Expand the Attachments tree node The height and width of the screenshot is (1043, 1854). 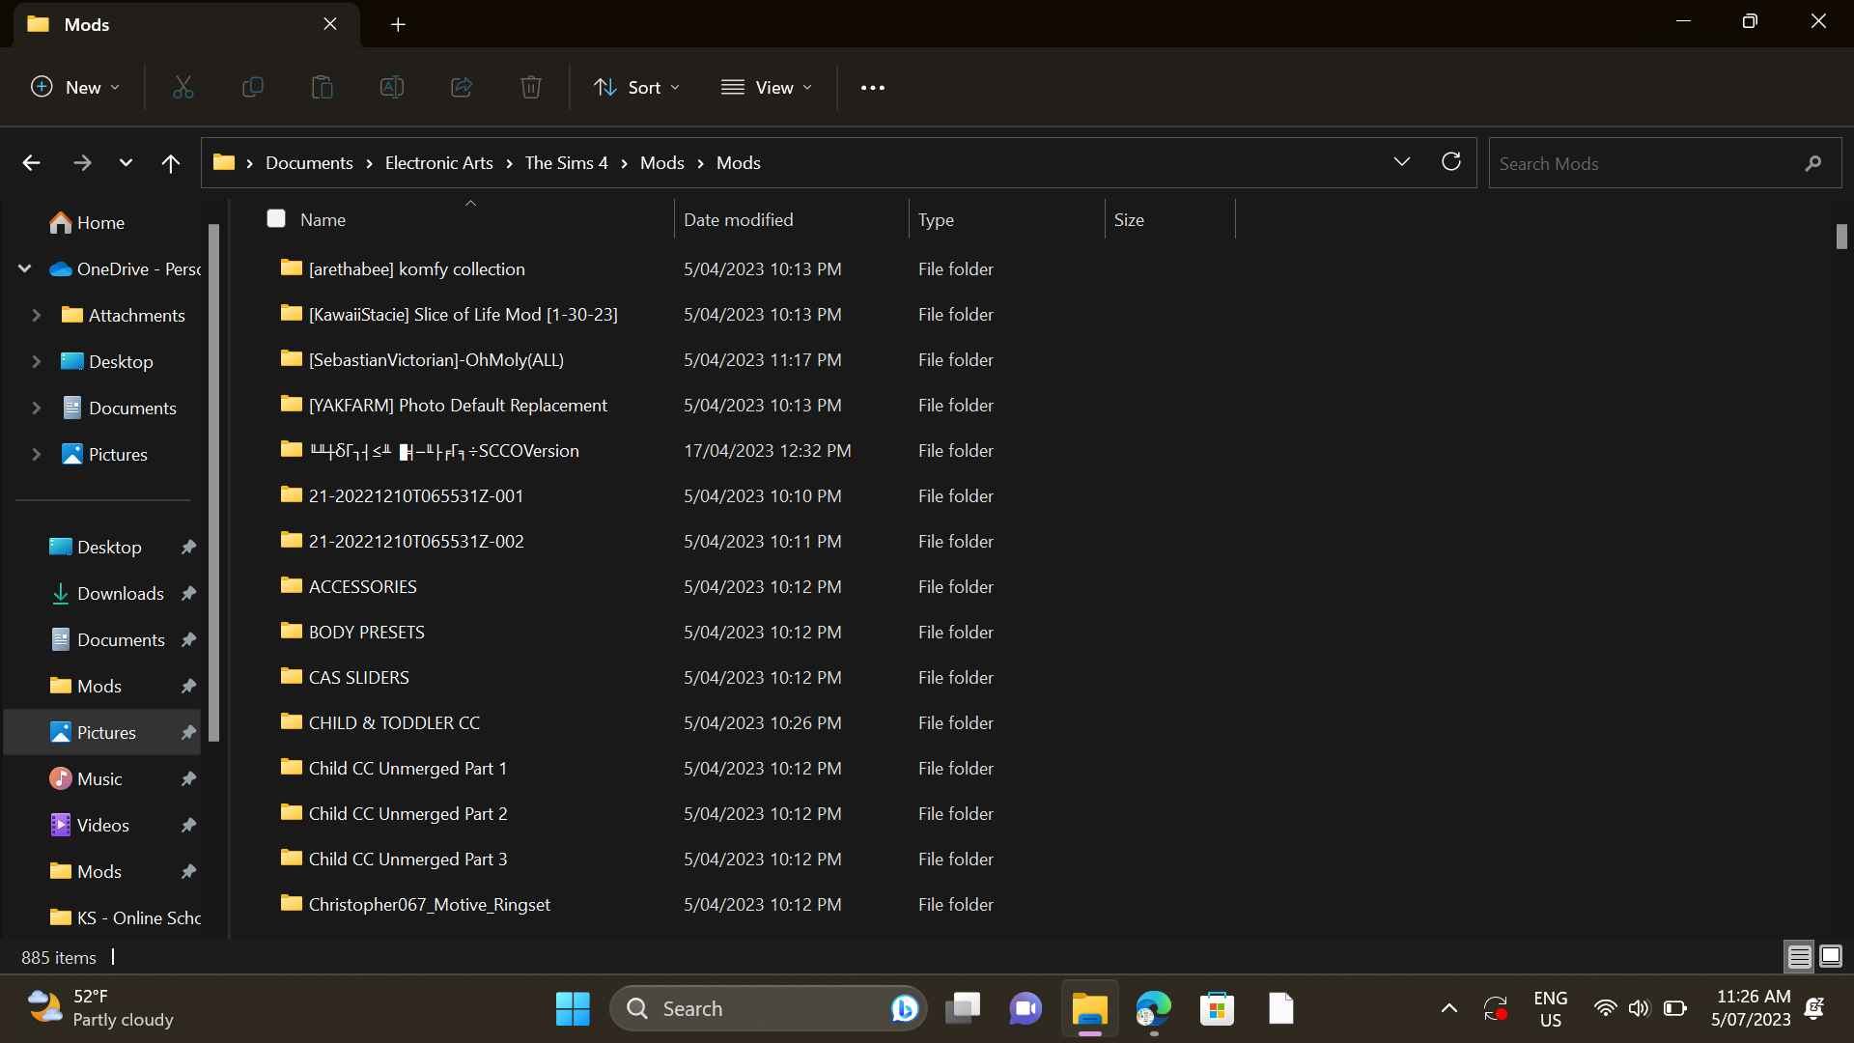[x=37, y=315]
